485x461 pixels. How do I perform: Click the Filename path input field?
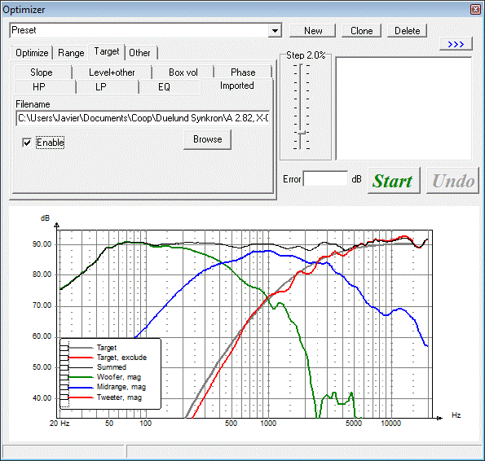tap(143, 118)
